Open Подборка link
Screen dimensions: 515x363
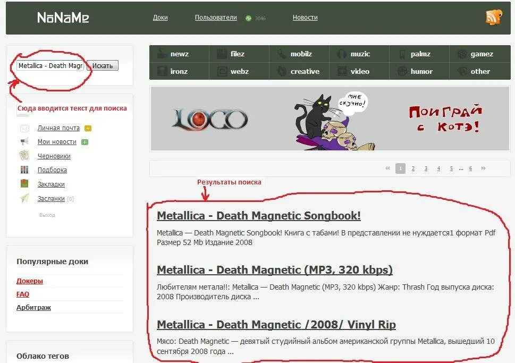pos(52,170)
